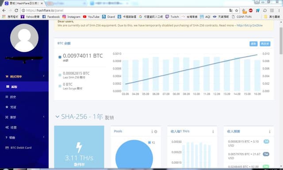Click the 16.09 bar in the BTC chart

click(257, 76)
